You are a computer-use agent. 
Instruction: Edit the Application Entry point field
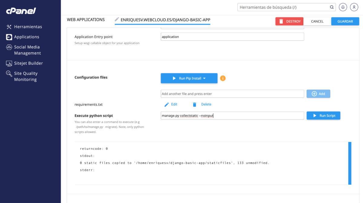(x=232, y=37)
